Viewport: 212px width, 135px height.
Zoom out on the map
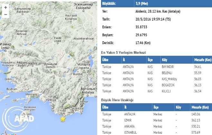pos(6,14)
